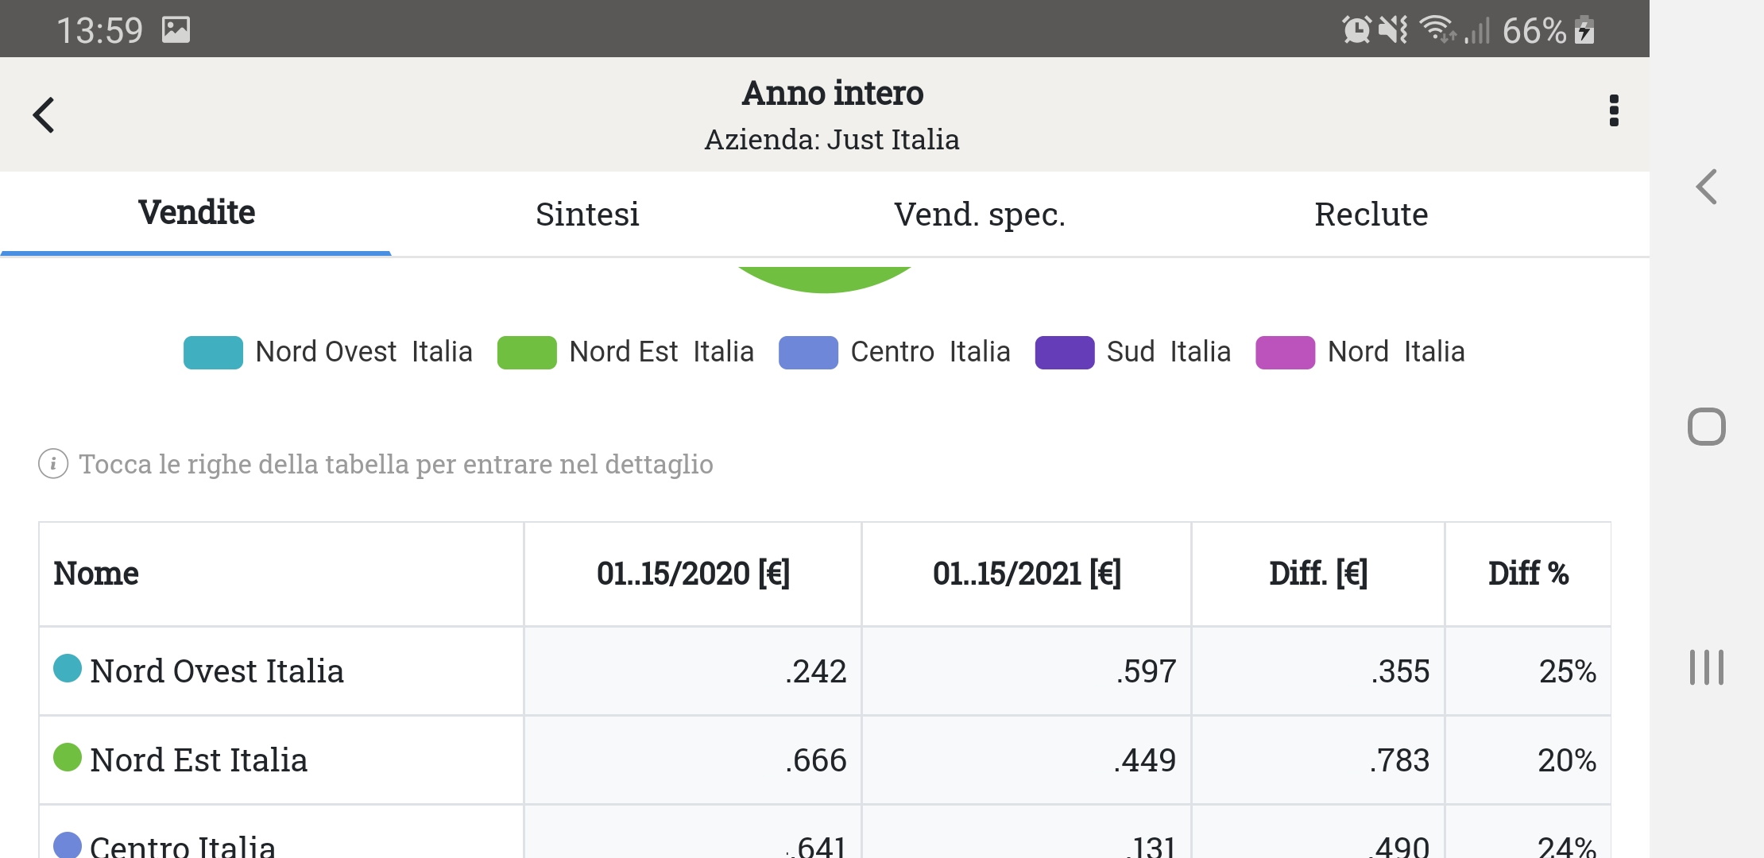Tap the info icon beside table hint
1764x858 pixels.
click(x=53, y=463)
